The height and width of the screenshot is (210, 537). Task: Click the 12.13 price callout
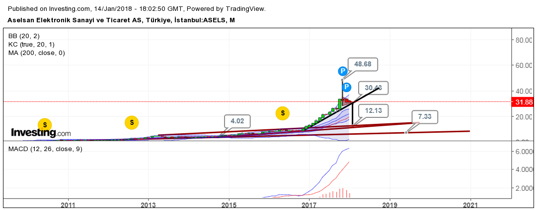[373, 110]
